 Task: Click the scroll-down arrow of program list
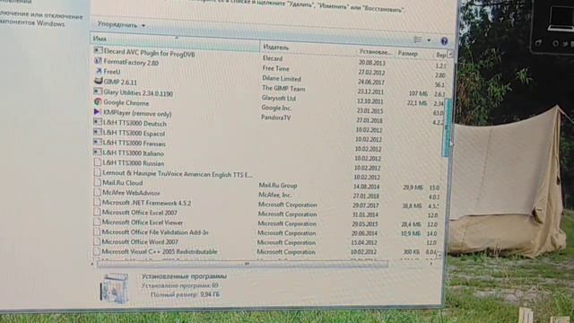click(439, 254)
